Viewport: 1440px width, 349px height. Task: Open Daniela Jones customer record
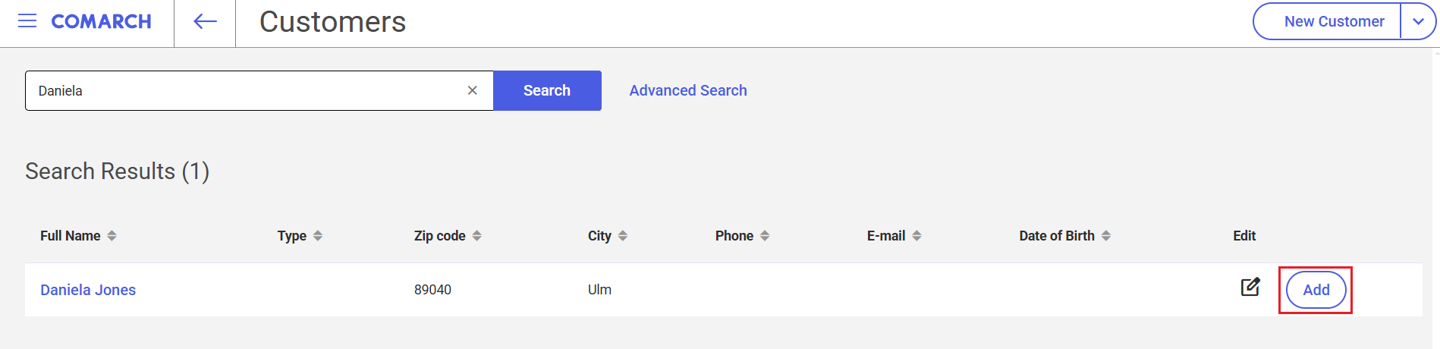coord(88,290)
